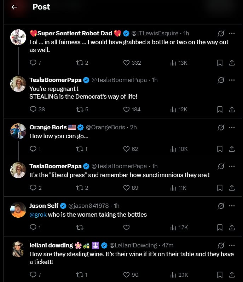
Task: Open the @JTLewisEsquire profile handle
Action: (x=155, y=33)
